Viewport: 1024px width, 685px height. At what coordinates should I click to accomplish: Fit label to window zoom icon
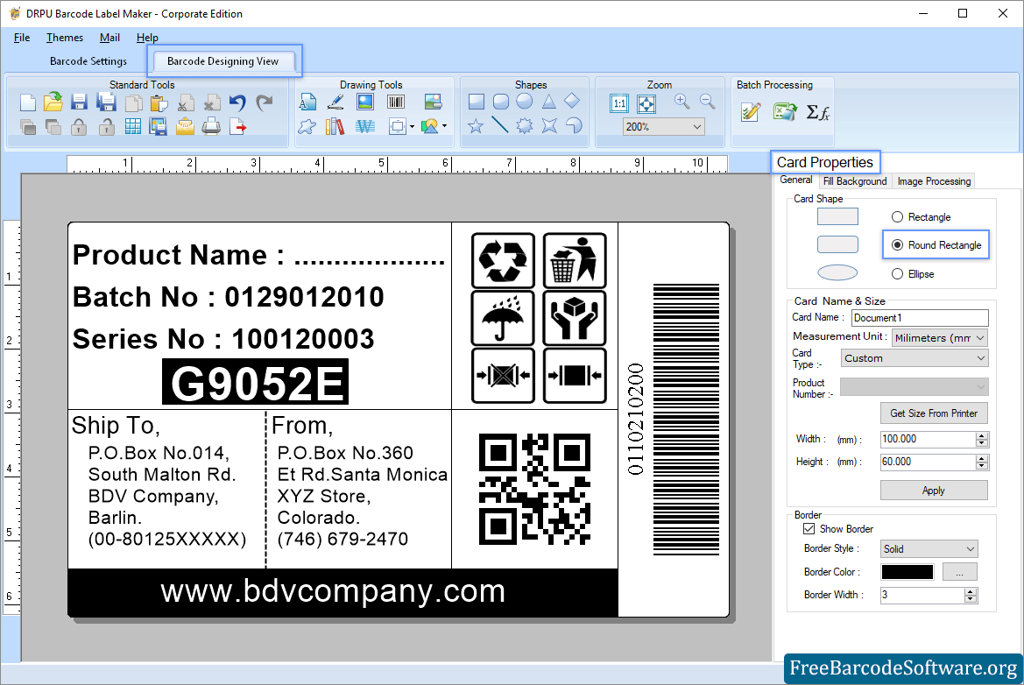pos(646,103)
